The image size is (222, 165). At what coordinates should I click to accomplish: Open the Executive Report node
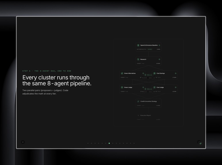[148, 117]
